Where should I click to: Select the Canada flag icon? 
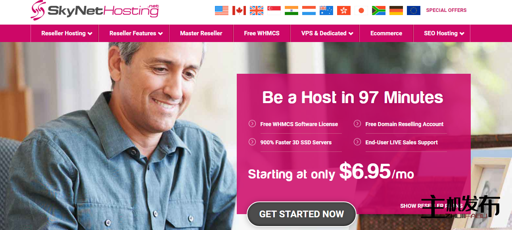239,10
